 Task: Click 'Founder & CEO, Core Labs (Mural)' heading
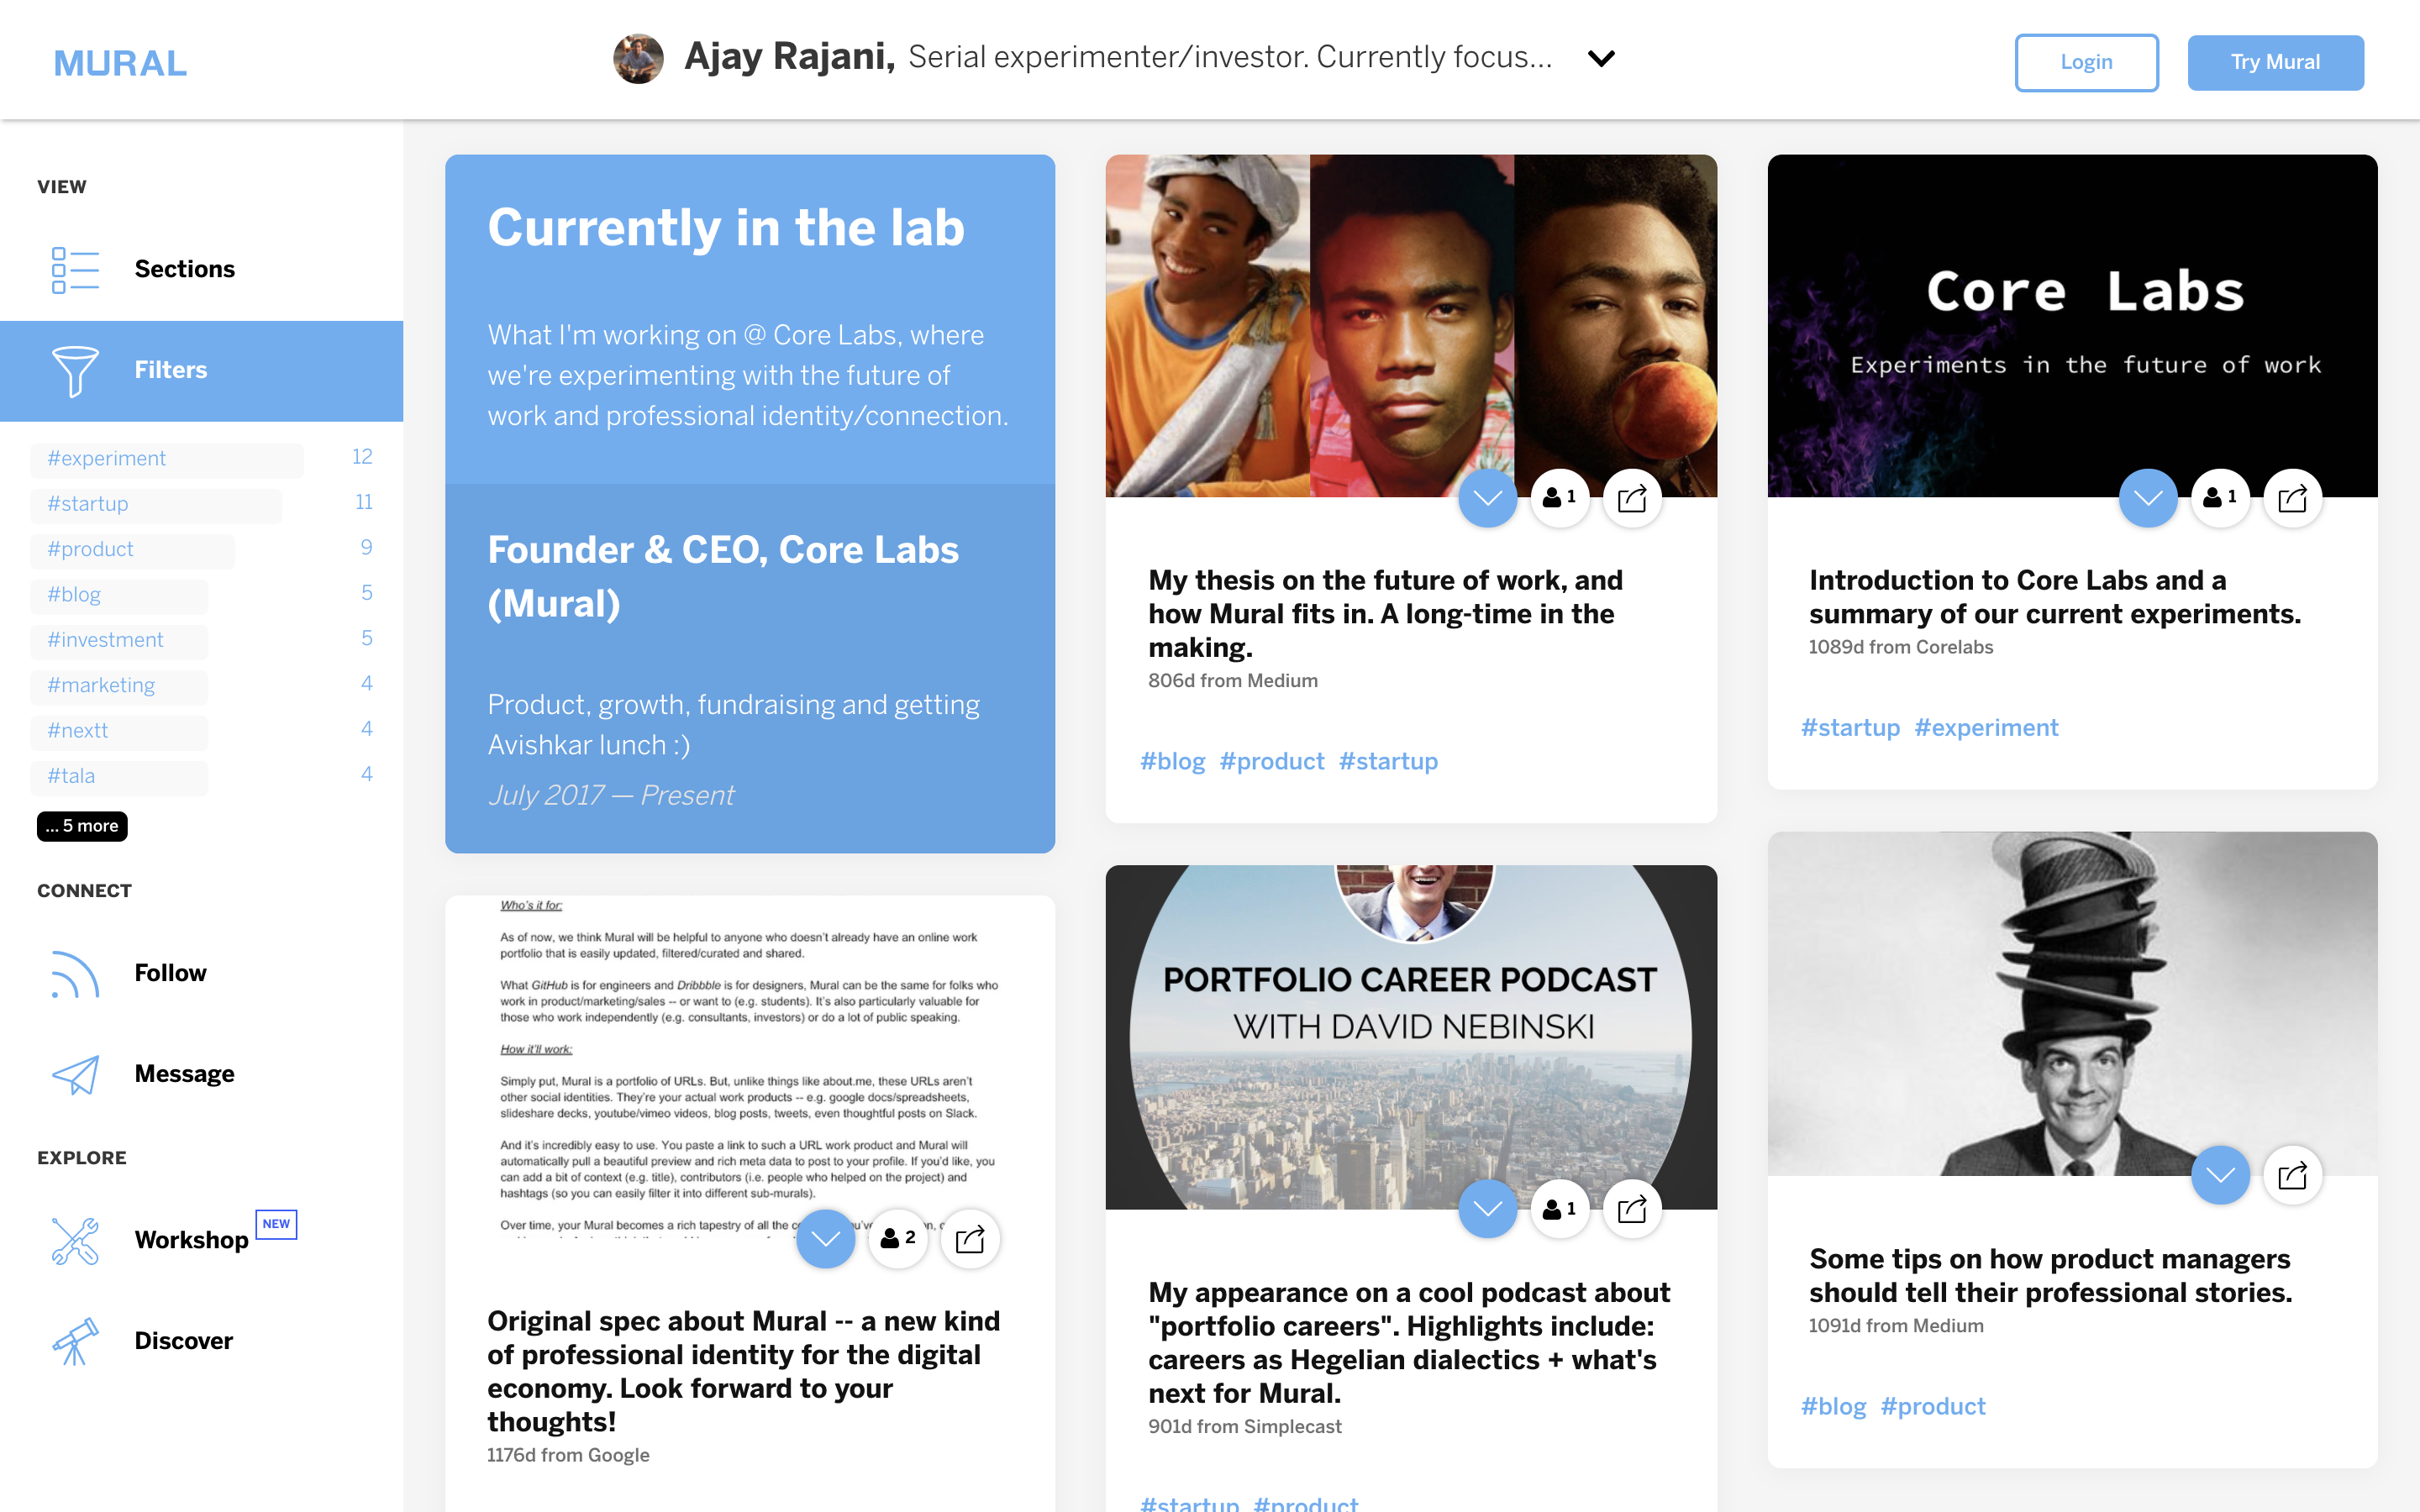[723, 577]
